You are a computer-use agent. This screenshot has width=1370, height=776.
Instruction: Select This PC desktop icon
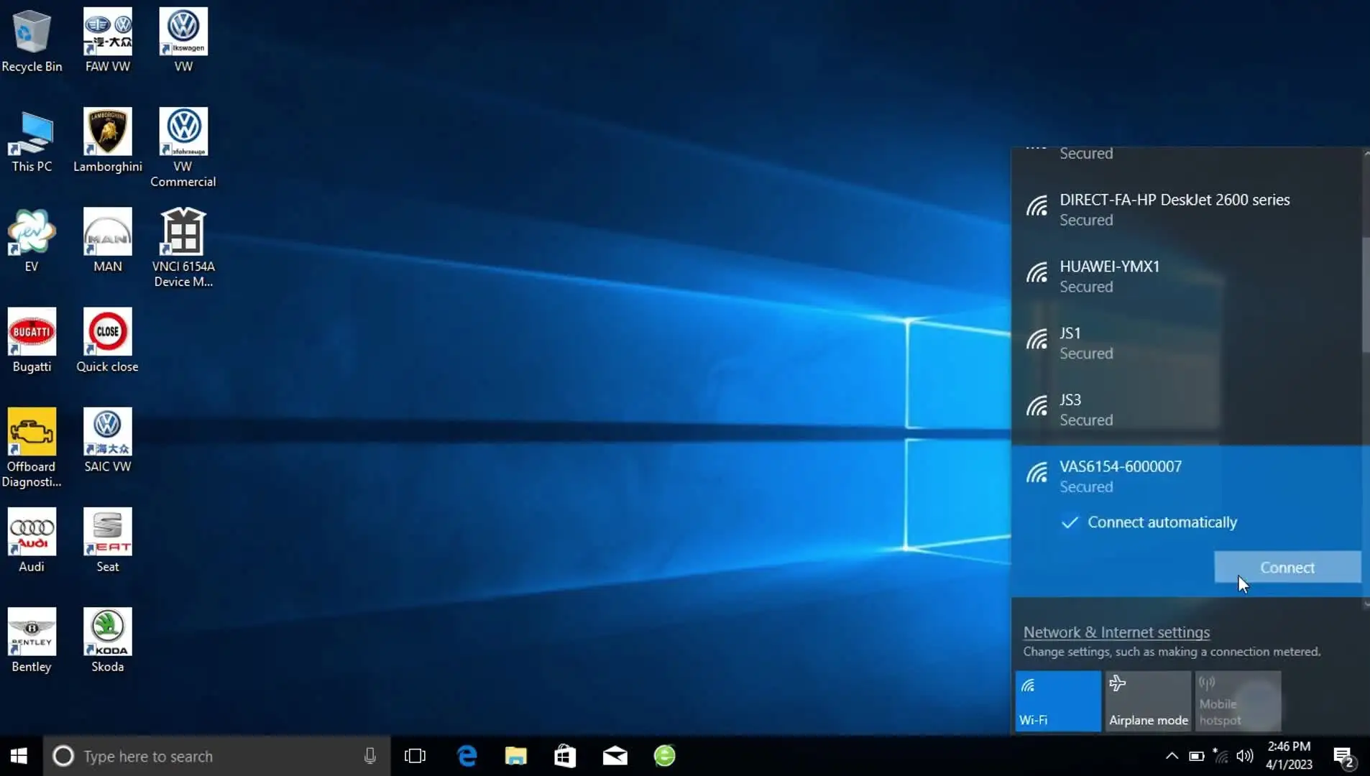pyautogui.click(x=32, y=141)
